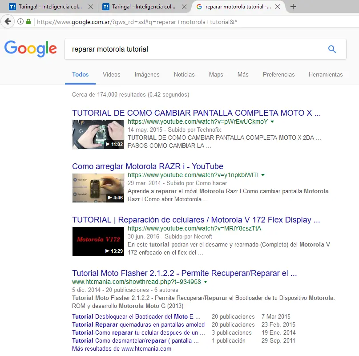
Task: Open Tutorial Desbloquear el Bootloader del Moto E
Action: (x=136, y=316)
